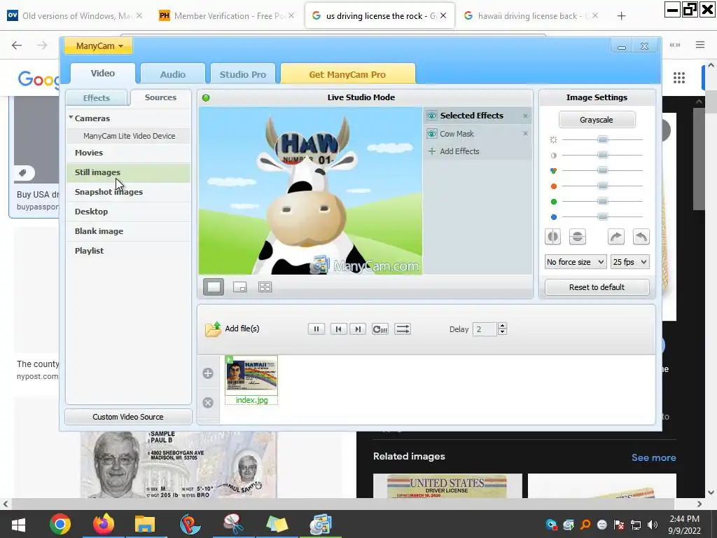Image resolution: width=717 pixels, height=538 pixels.
Task: Switch to the four-grid split layout icon
Action: click(265, 287)
